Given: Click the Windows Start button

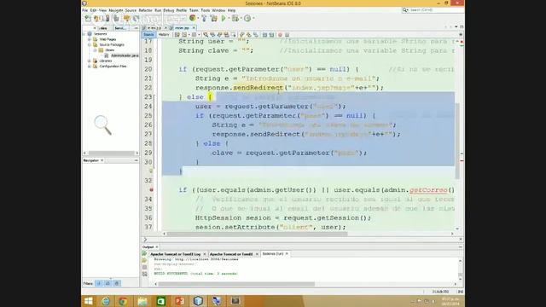Looking at the screenshot, I should [89, 301].
